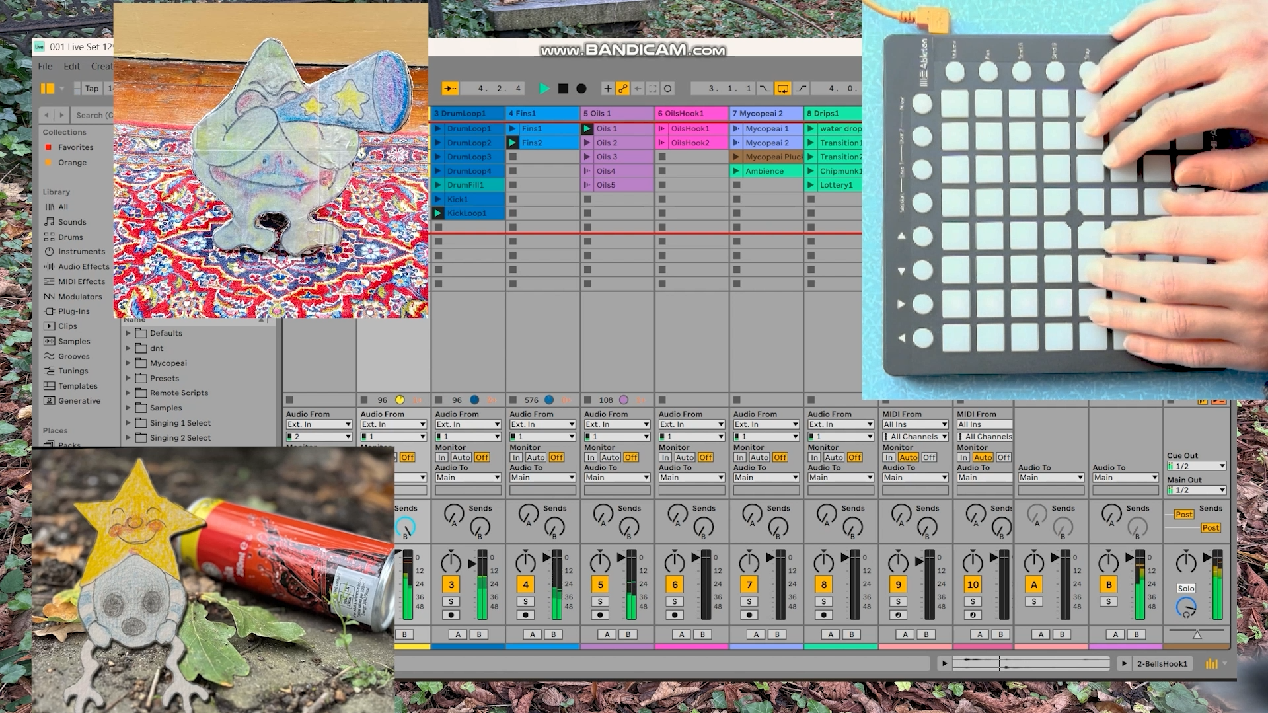The image size is (1268, 713).
Task: Open the File menu
Action: pos(45,67)
